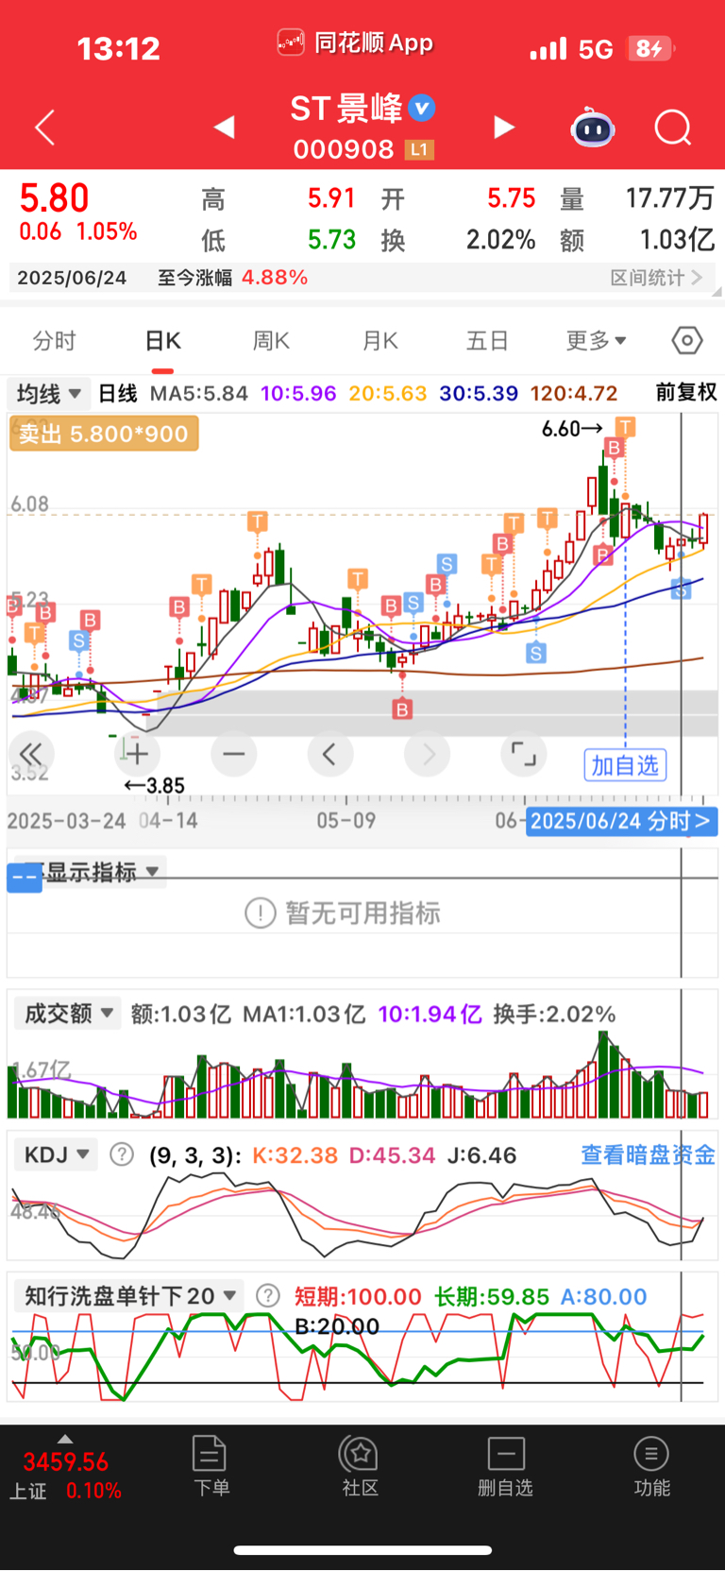Screen dimensions: 725x1571
Task: Go to previous stock with left triangle
Action: point(224,127)
